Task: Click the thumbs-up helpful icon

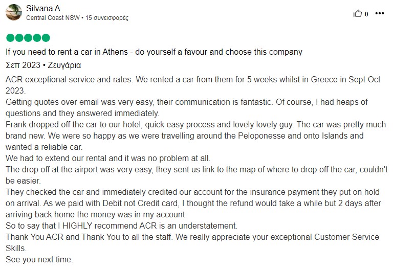Action: tap(357, 13)
